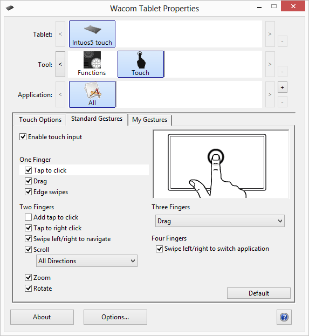Click the Application list right arrow
Image resolution: width=309 pixels, height=336 pixels.
point(270,94)
